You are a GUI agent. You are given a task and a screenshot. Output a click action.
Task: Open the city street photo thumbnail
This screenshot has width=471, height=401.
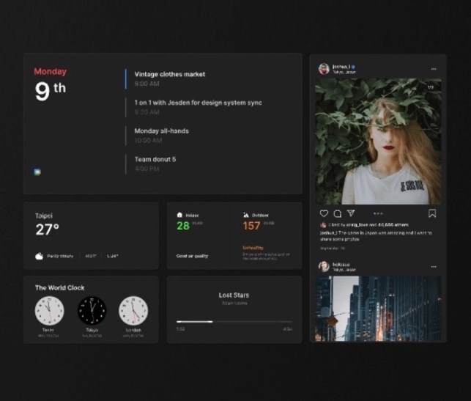click(378, 309)
